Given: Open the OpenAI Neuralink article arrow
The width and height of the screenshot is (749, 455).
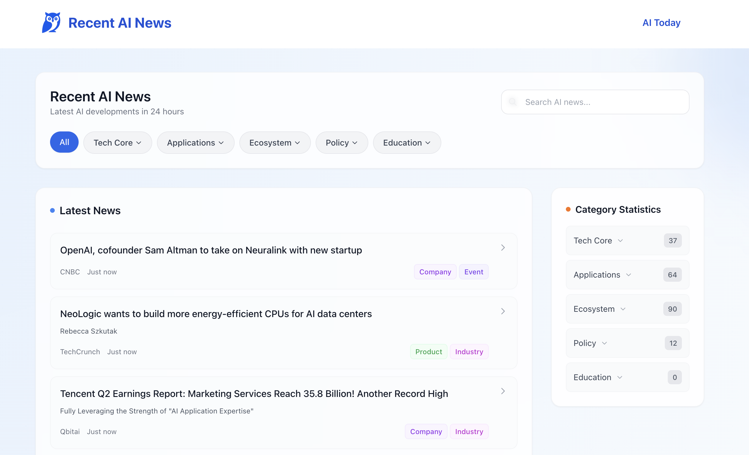Looking at the screenshot, I should (503, 248).
